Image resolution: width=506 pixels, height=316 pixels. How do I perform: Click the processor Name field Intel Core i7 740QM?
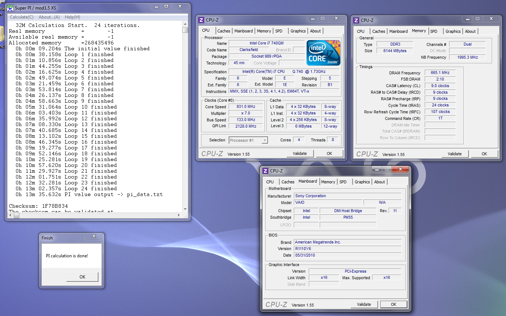(266, 43)
